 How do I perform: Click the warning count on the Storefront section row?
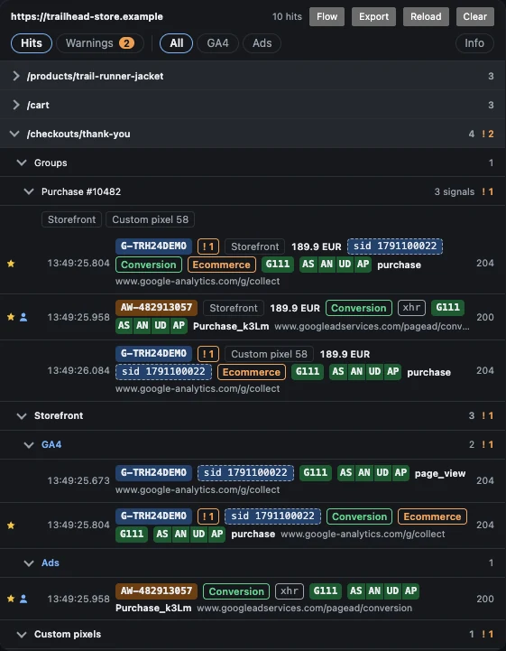487,415
